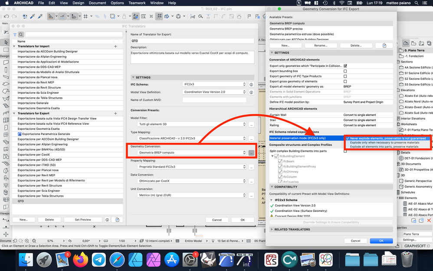Enable Export geometry of IFC Type Products
The image size is (433, 271).
click(345, 76)
